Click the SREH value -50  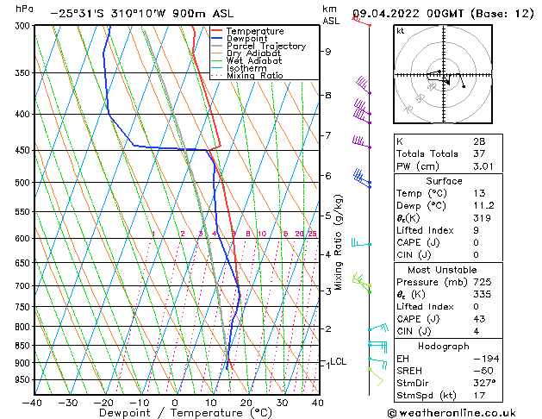[483, 371]
